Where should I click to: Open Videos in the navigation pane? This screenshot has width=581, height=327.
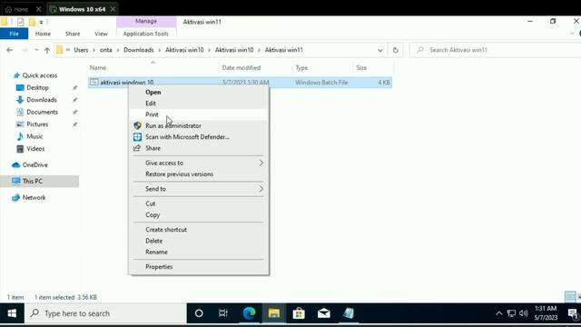click(35, 149)
